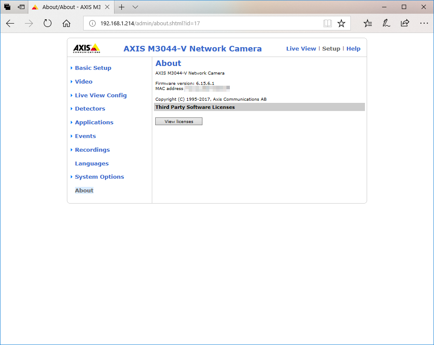The height and width of the screenshot is (345, 434).
Task: Close the Edge browser window
Action: click(x=423, y=7)
